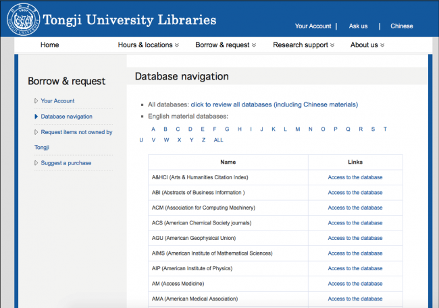
Task: Access the AIMS database link
Action: pos(355,253)
